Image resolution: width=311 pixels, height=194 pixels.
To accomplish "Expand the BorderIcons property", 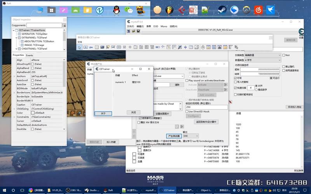I will (14, 93).
